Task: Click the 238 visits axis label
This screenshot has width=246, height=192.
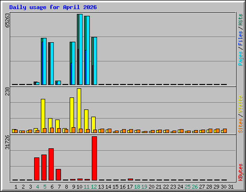Action: tap(7, 91)
